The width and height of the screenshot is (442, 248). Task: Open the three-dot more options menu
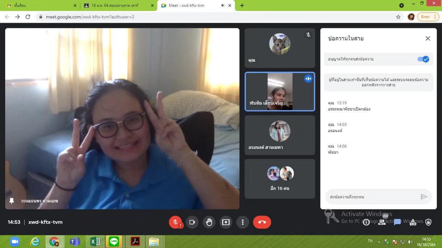[x=243, y=222]
